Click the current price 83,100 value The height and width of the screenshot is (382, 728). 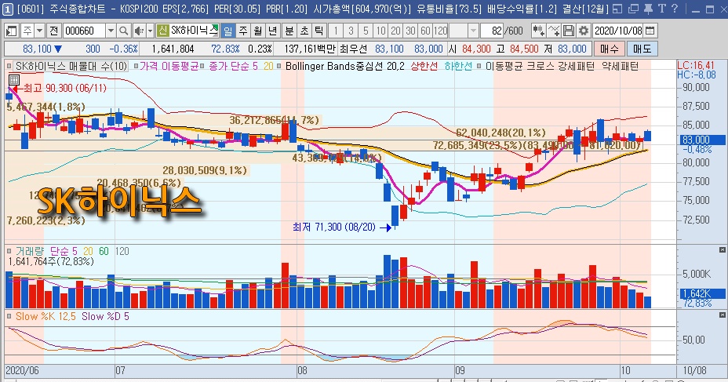[37, 49]
